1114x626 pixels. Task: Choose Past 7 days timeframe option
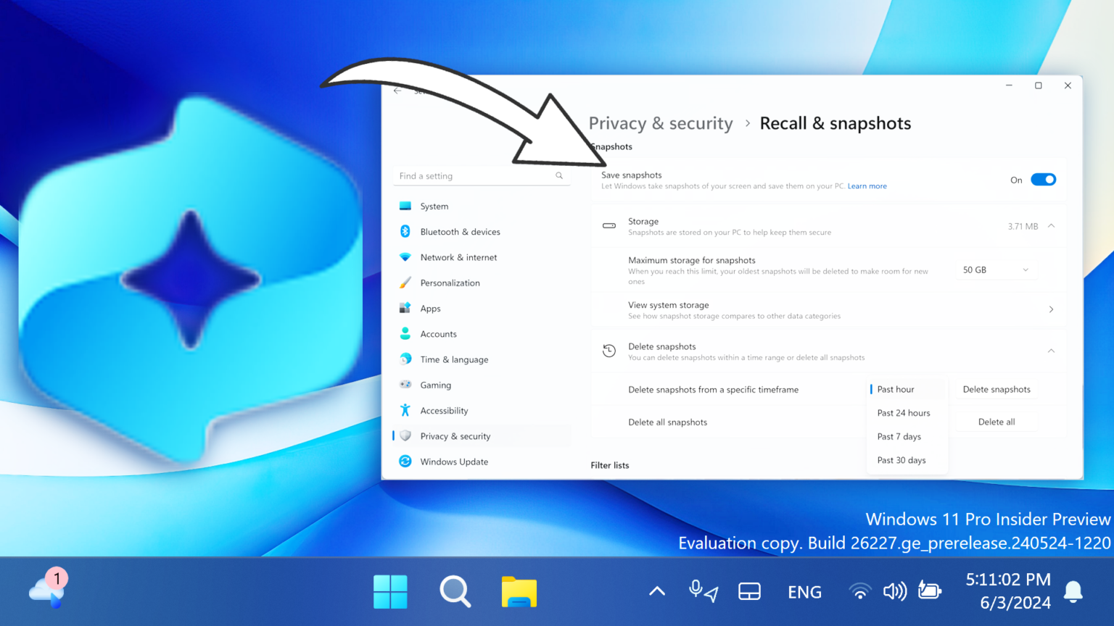point(907,437)
